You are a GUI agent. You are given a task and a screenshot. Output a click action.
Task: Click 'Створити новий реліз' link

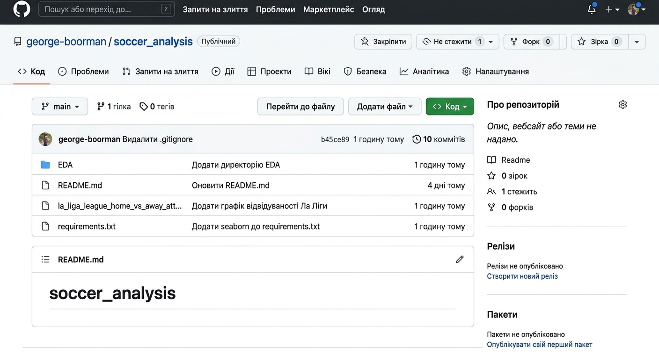point(522,276)
